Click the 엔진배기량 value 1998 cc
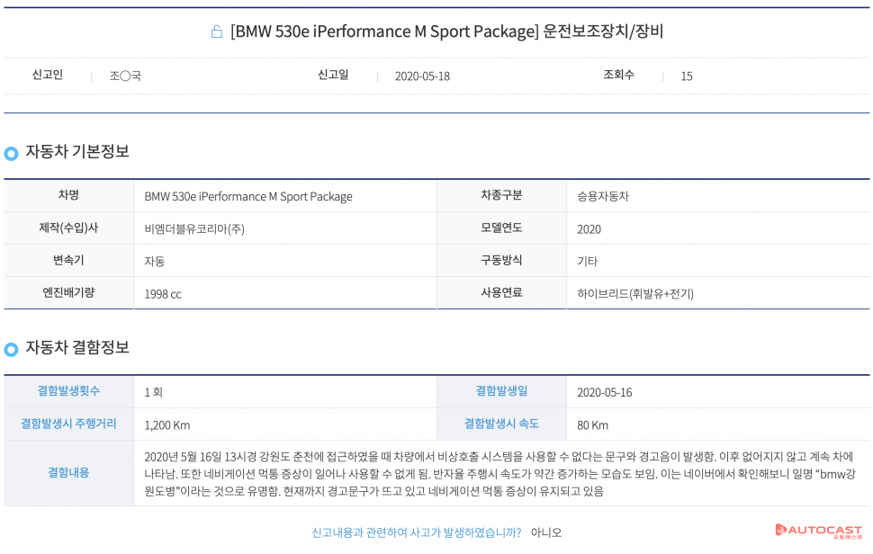Image resolution: width=873 pixels, height=554 pixels. tap(163, 293)
